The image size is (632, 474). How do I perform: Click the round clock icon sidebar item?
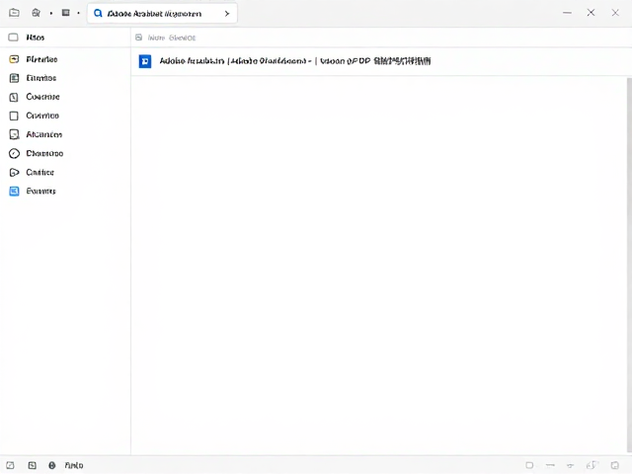click(14, 154)
